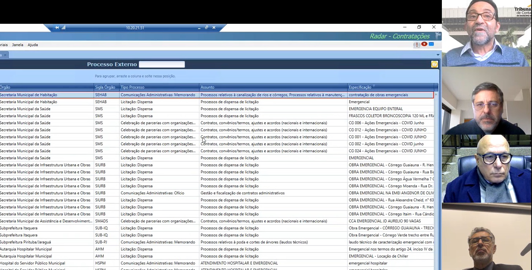
Task: Expand the tab list dropdown arrow
Action: click(438, 55)
